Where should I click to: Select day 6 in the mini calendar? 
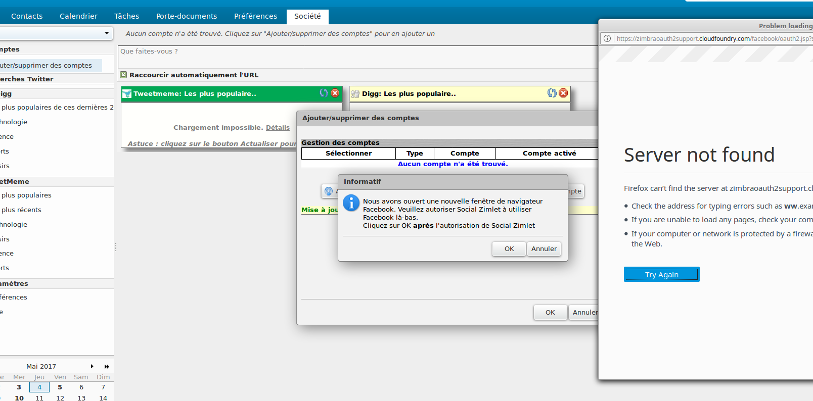pos(81,387)
